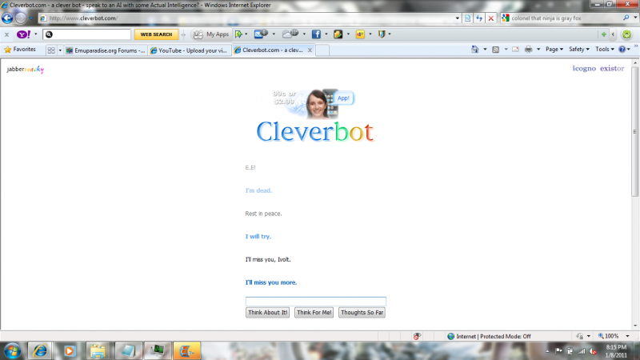The width and height of the screenshot is (640, 360).
Task: Click the Print icon in command bar
Action: click(x=528, y=50)
